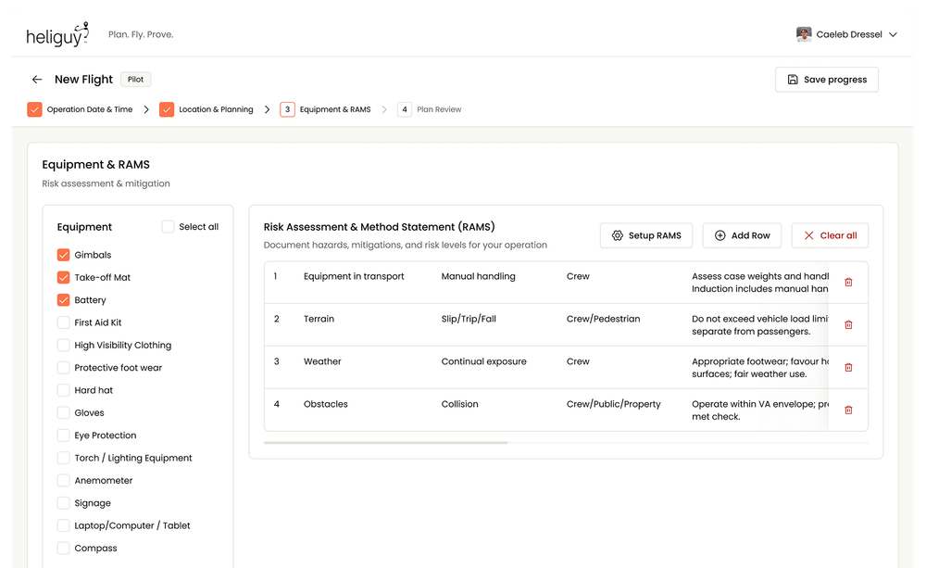Viewport: 926px width, 568px height.
Task: Click the RAMS table horizontal scrollbar
Action: pyautogui.click(x=386, y=443)
